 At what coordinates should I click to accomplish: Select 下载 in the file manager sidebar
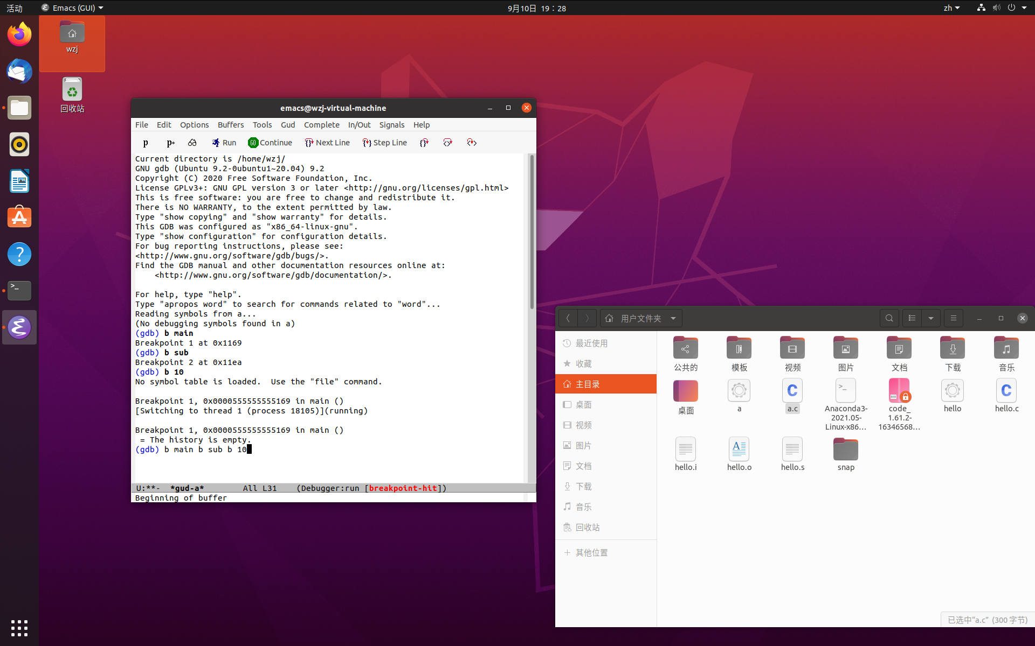click(x=583, y=486)
